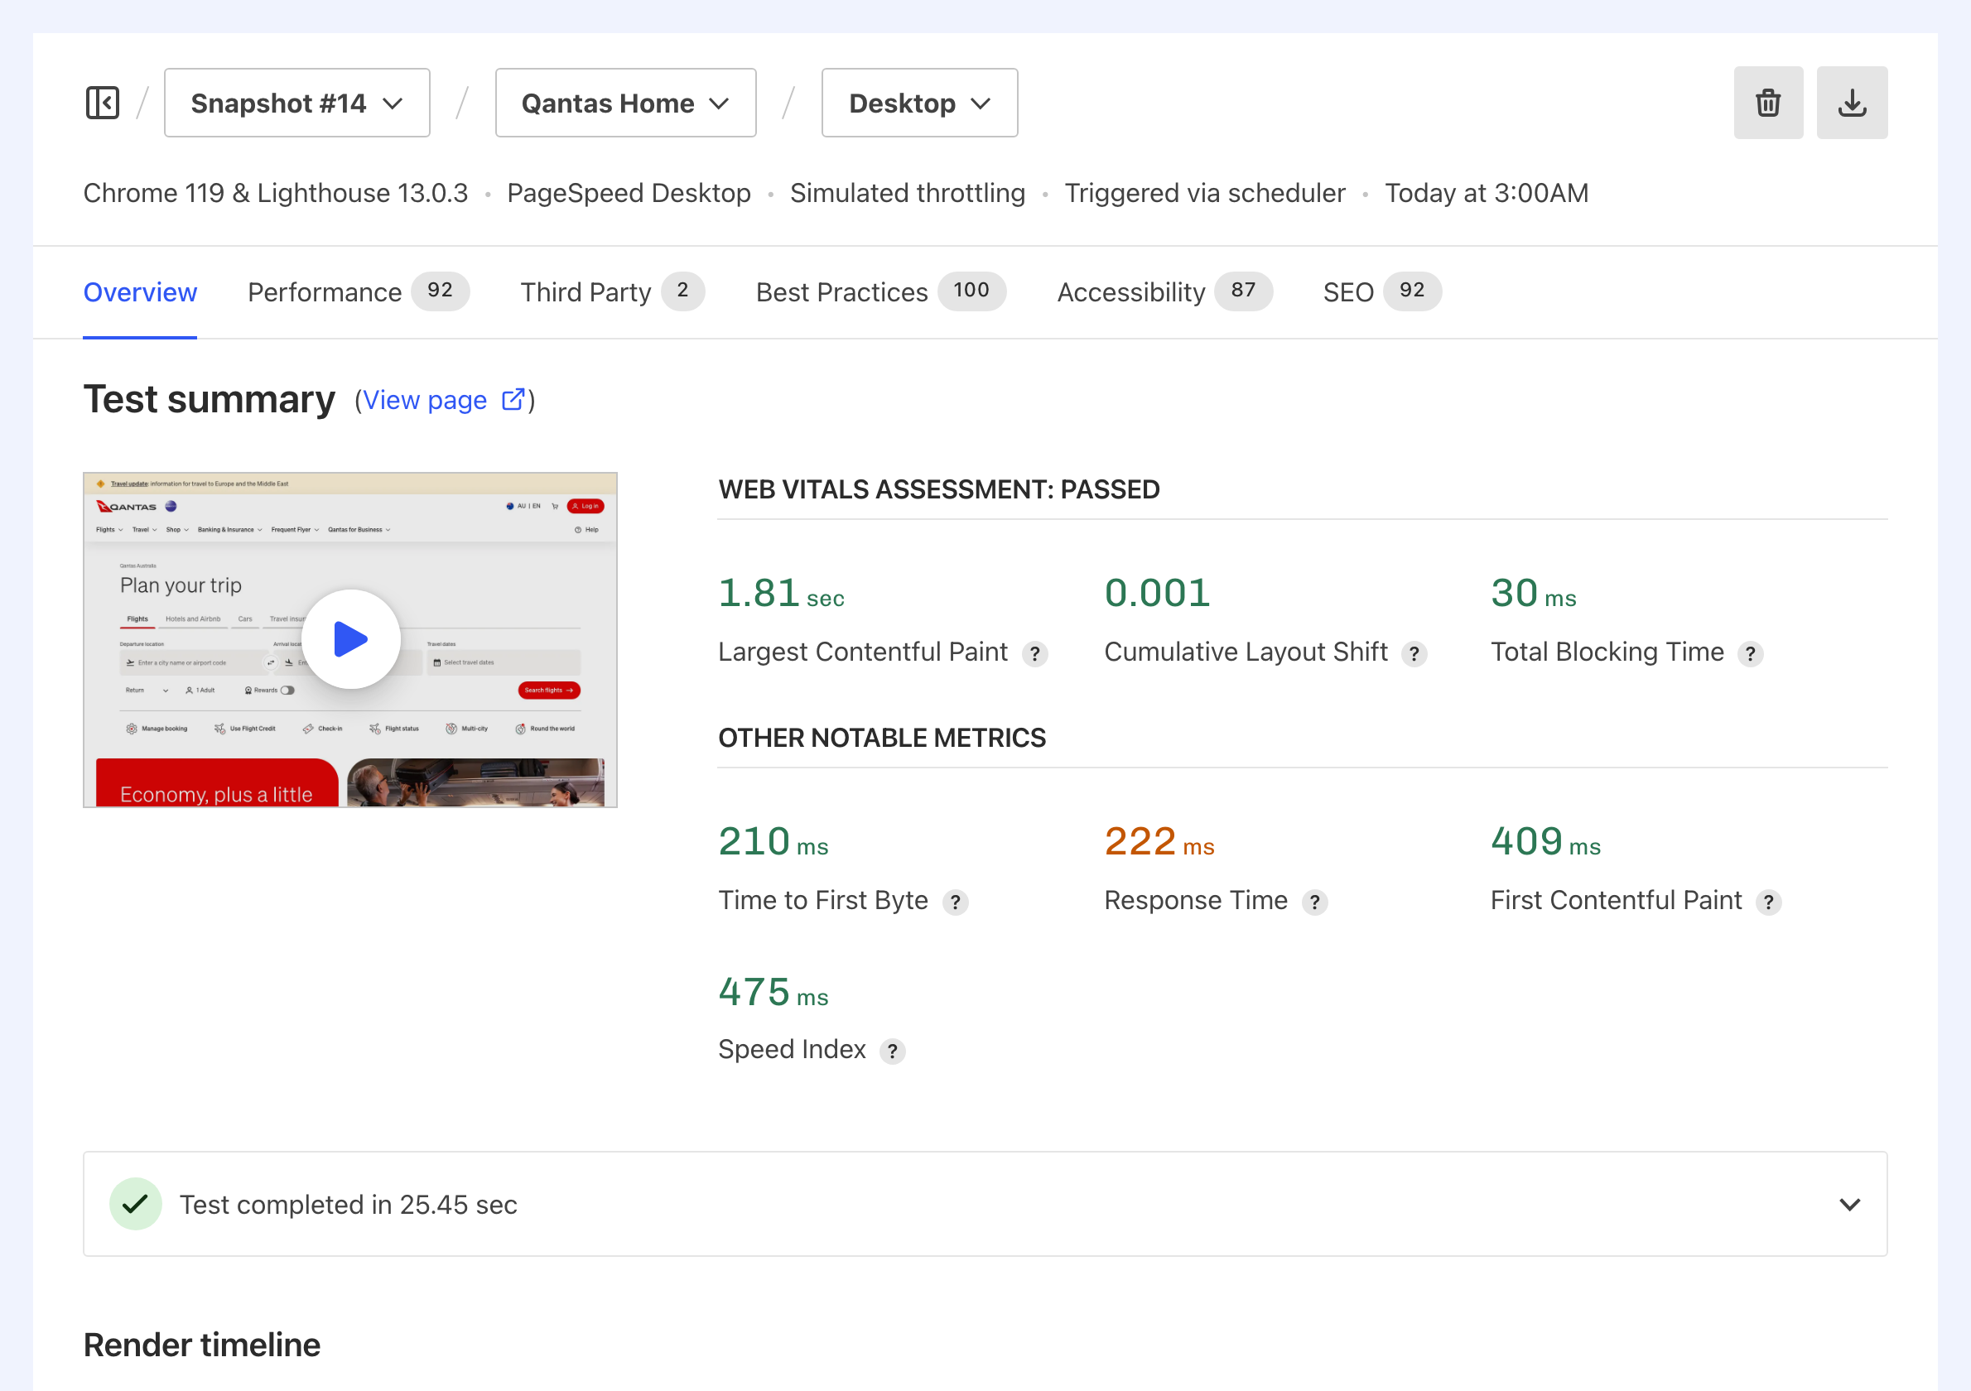Viewport: 1971px width, 1391px height.
Task: Click the help icon beside Largest Contentful Paint
Action: 1035,653
